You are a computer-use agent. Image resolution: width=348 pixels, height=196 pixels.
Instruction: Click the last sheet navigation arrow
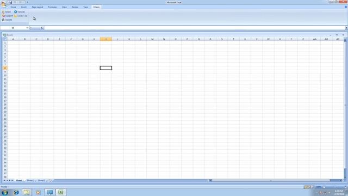12,180
